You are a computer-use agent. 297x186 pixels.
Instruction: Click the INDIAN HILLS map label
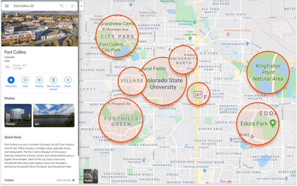[x=226, y=122]
